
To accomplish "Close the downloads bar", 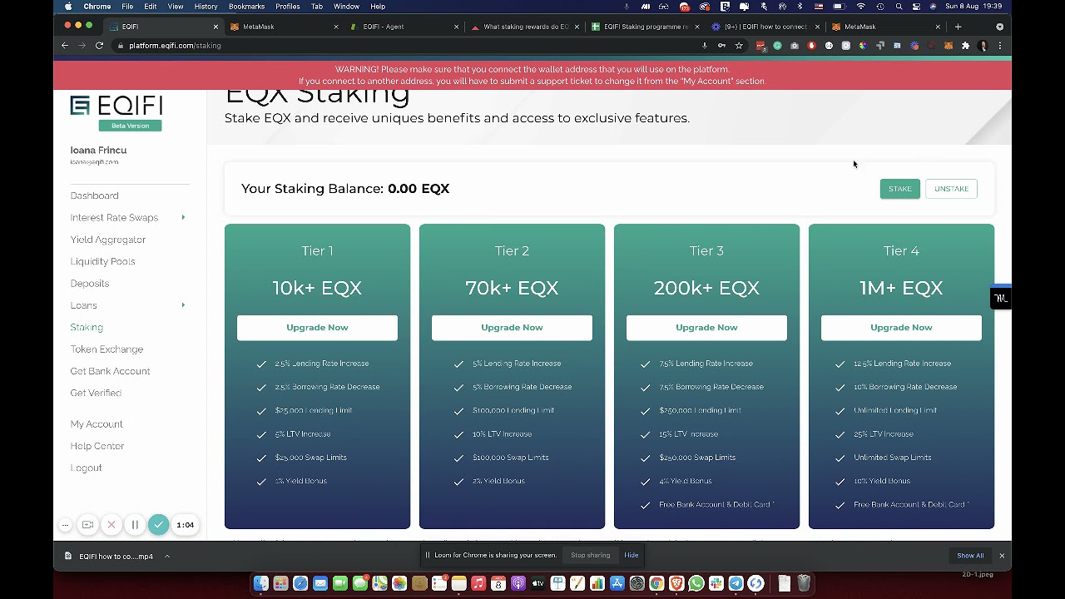I will (x=1002, y=556).
